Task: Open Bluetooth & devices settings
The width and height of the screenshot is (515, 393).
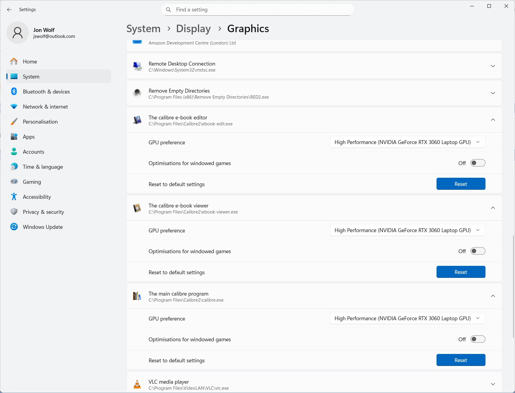Action: [x=46, y=92]
